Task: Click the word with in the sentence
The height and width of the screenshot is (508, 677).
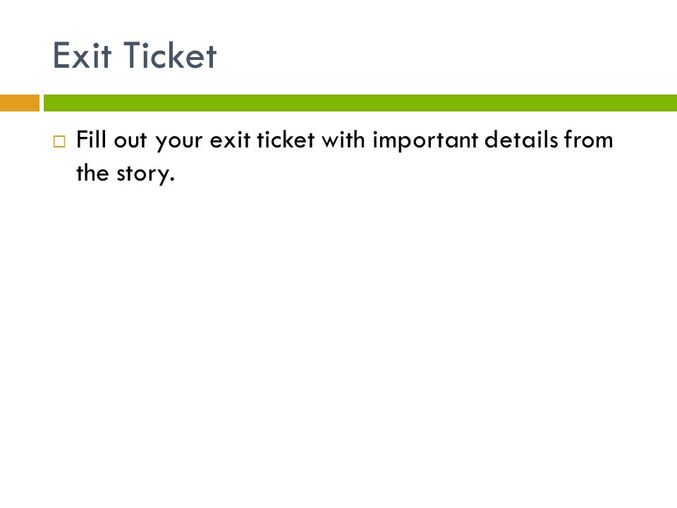Action: coord(343,140)
